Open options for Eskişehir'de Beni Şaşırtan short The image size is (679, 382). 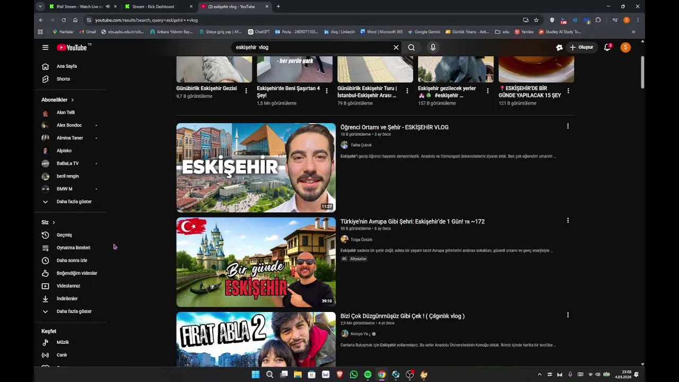tap(327, 91)
